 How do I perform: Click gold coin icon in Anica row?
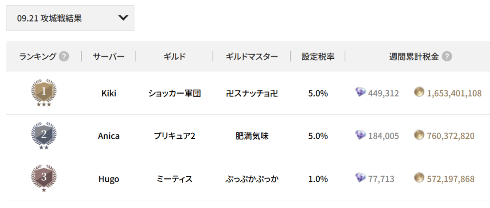(x=419, y=135)
